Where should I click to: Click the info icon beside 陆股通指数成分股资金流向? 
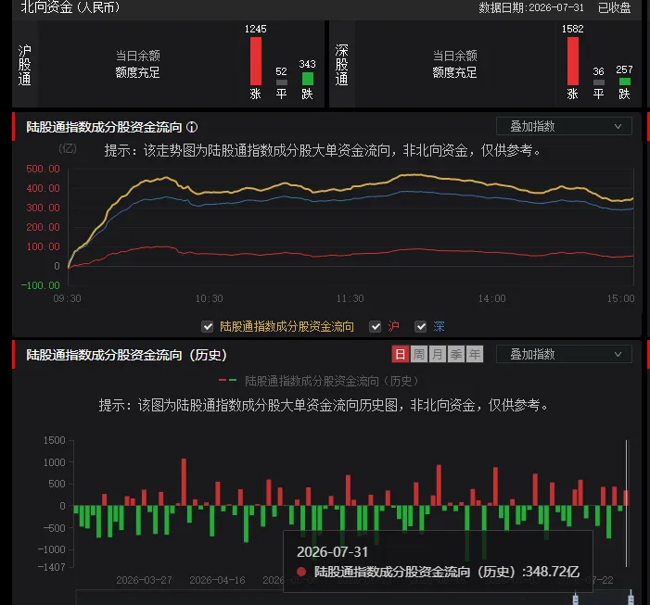click(x=192, y=127)
